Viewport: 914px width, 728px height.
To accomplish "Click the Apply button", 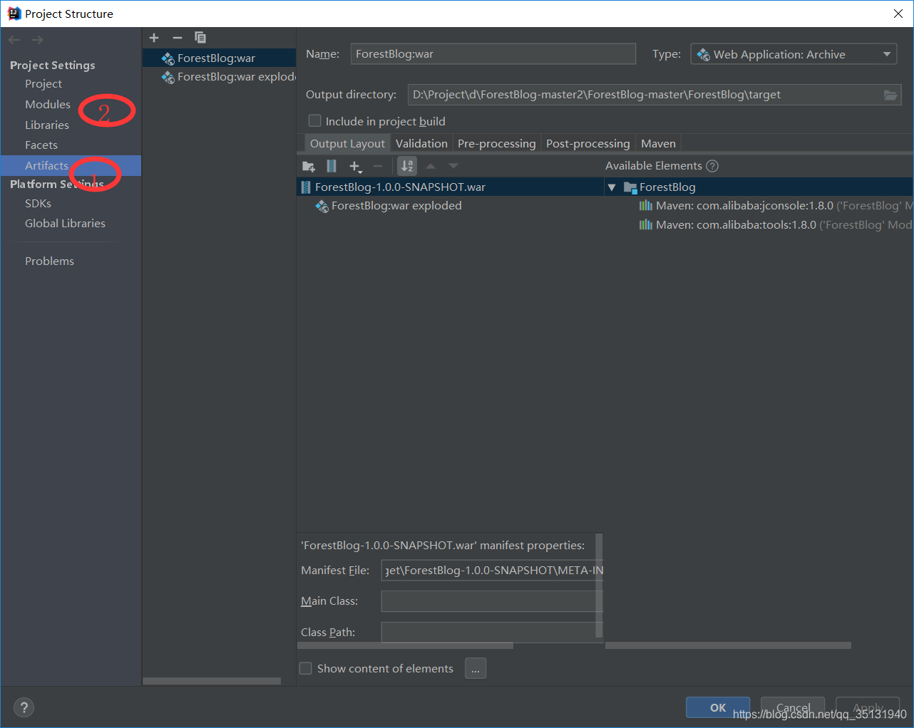I will coord(868,707).
